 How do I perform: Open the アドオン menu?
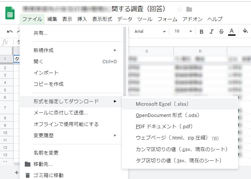point(192,19)
